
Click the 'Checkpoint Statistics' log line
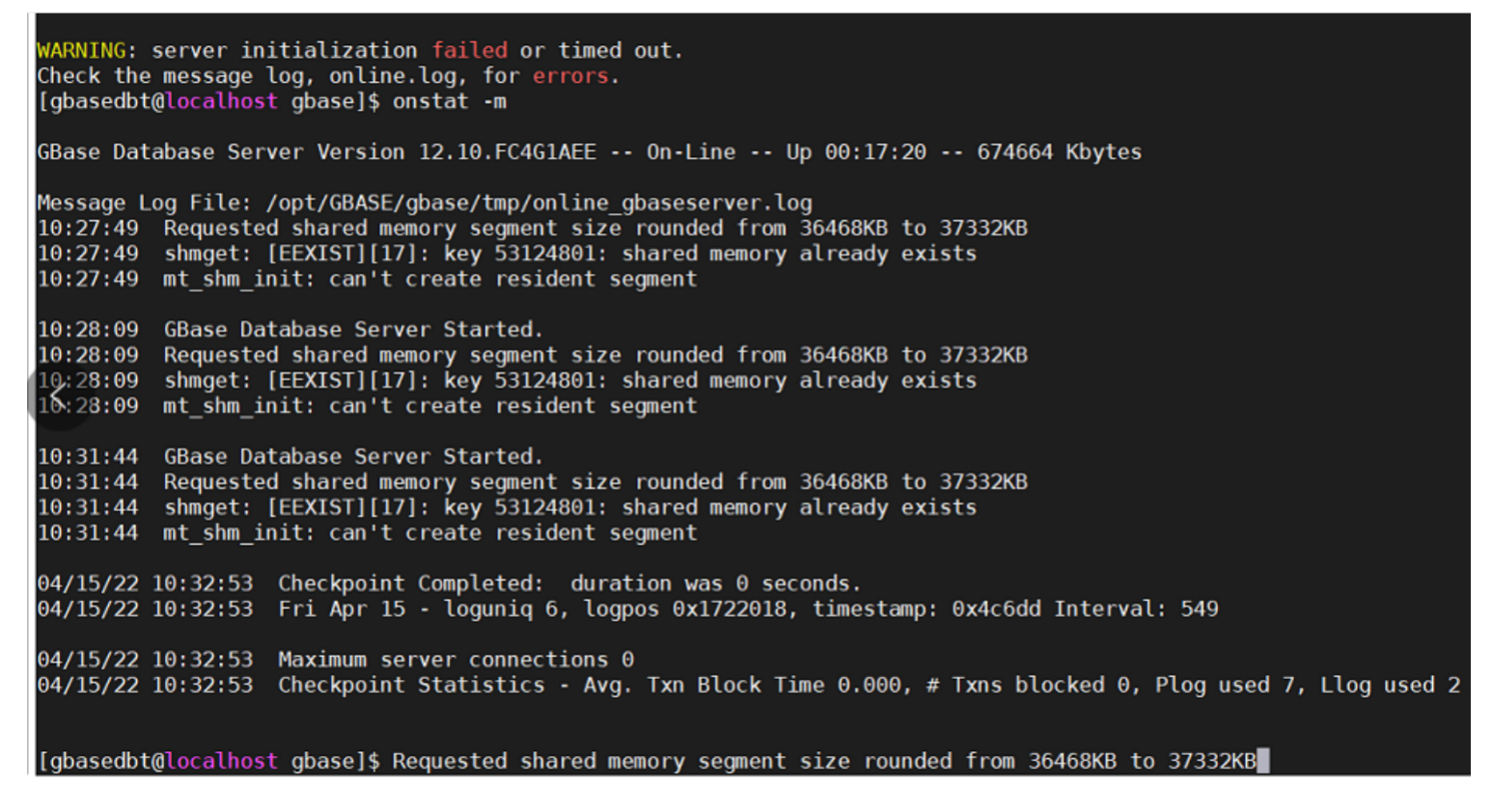click(x=411, y=685)
